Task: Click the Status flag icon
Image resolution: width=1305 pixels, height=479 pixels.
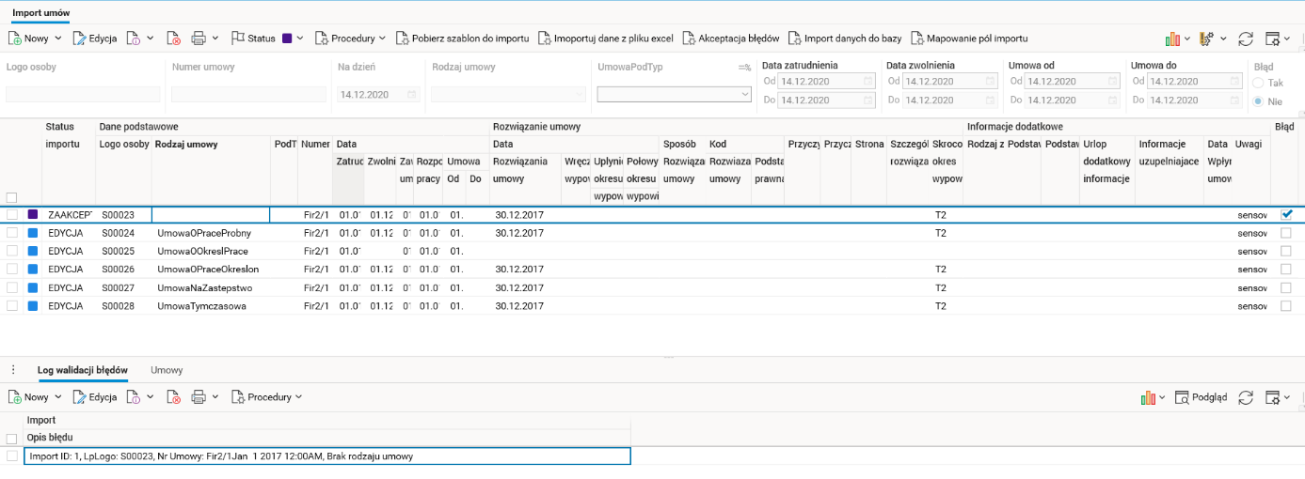Action: click(x=237, y=39)
